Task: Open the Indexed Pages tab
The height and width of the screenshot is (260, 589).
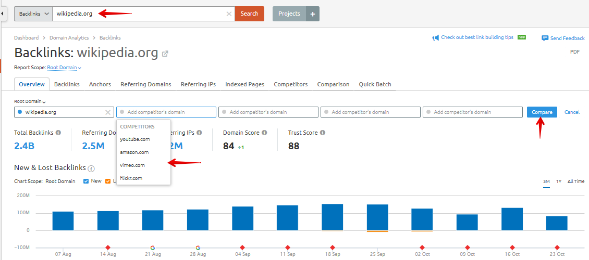Action: (245, 84)
